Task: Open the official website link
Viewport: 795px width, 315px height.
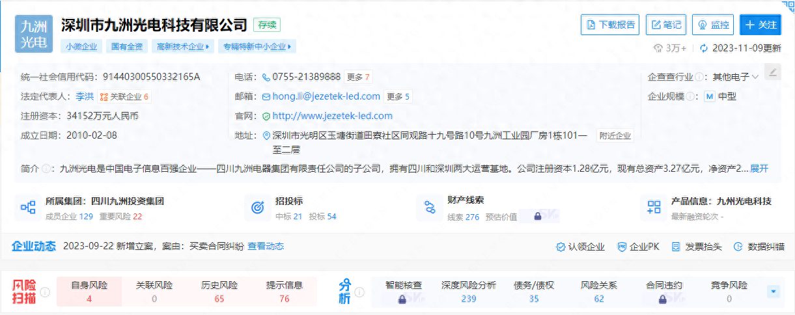Action: (332, 116)
